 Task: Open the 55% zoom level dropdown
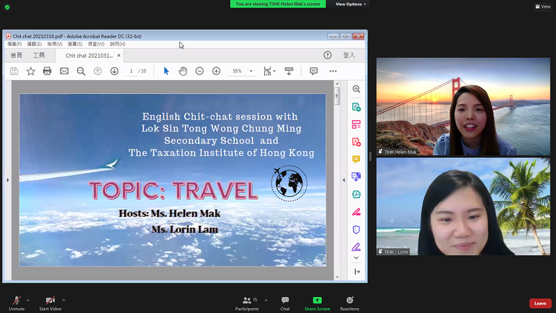tap(242, 71)
